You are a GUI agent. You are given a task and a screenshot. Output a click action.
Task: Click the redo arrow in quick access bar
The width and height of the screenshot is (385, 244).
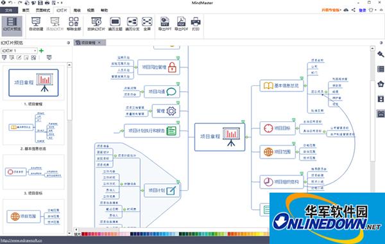20,3
